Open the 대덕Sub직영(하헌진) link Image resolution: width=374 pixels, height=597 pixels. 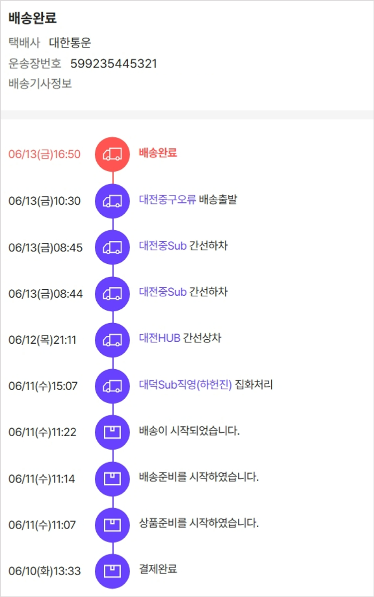[185, 385]
